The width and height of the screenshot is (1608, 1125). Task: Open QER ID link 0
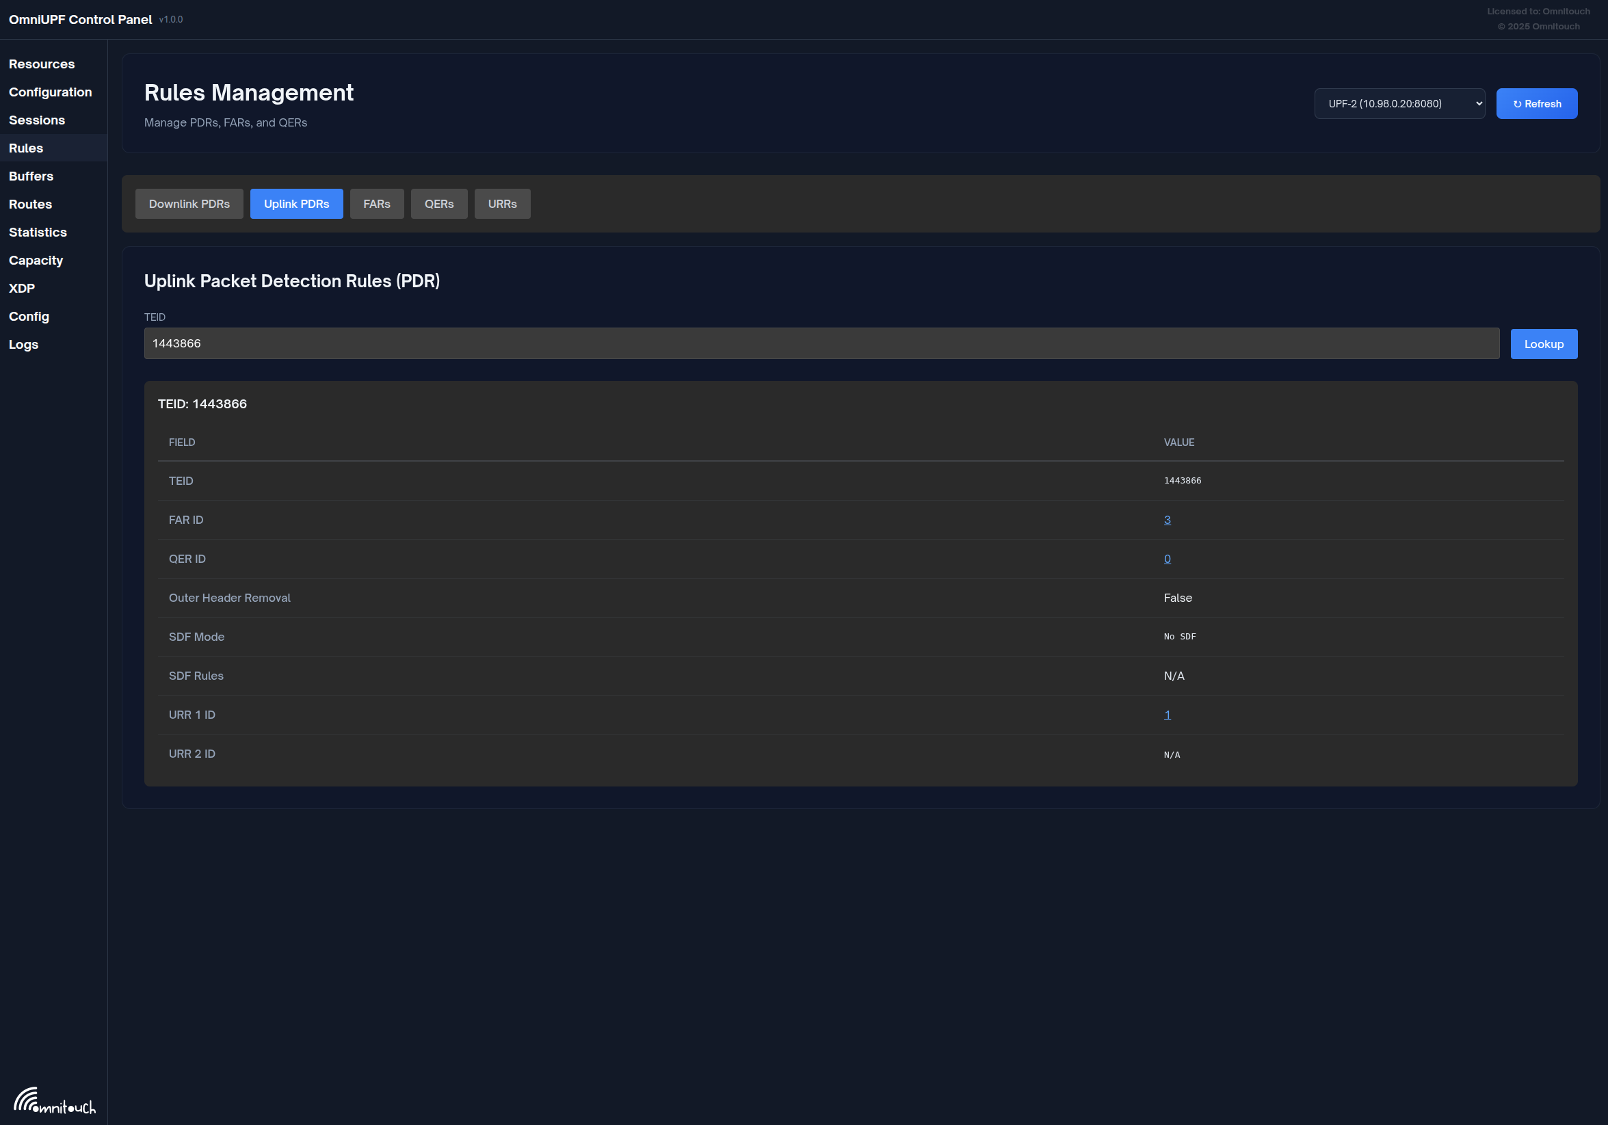coord(1167,559)
